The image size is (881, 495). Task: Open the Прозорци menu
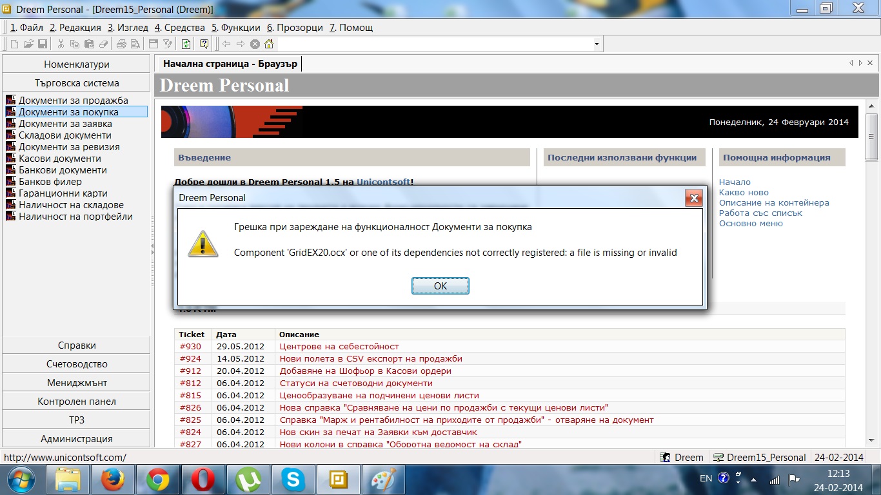[295, 28]
